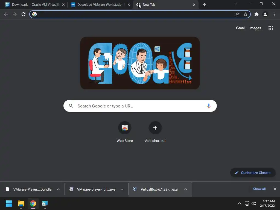280x210 pixels.
Task: Expand options for VMware-Player bundle download
Action: click(58, 189)
